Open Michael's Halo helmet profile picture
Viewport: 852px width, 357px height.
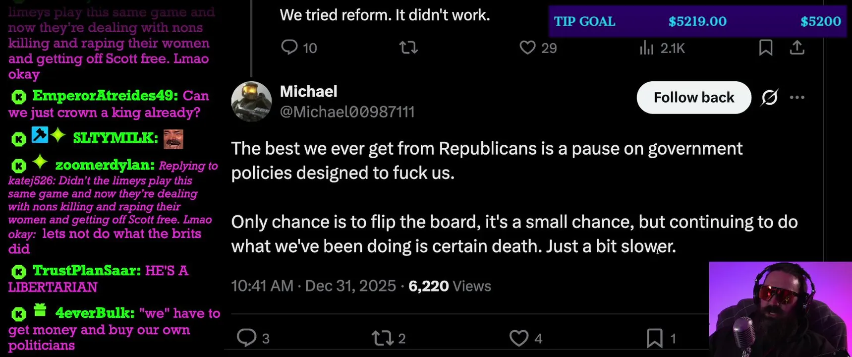point(251,102)
